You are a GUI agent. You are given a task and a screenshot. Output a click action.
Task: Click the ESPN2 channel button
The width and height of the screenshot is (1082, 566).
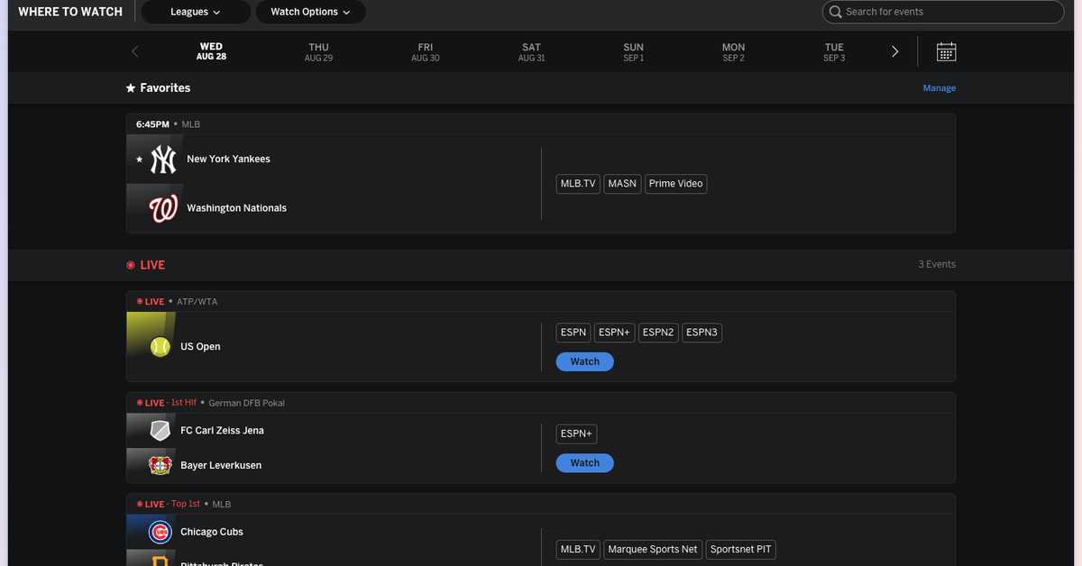tap(658, 333)
